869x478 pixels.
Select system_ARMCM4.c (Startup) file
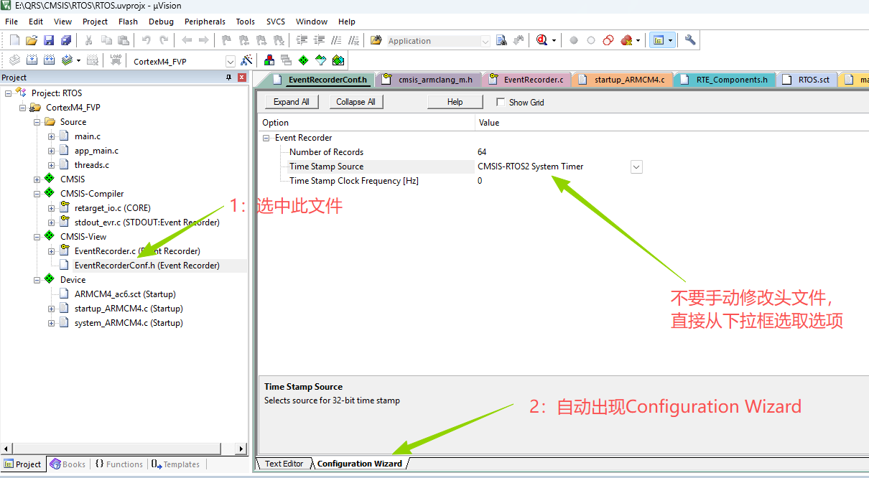[x=129, y=323]
